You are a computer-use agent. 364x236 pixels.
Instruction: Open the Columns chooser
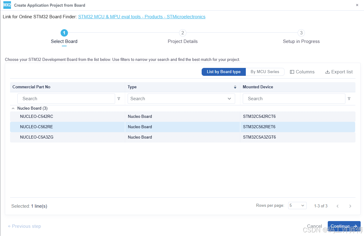pos(302,72)
